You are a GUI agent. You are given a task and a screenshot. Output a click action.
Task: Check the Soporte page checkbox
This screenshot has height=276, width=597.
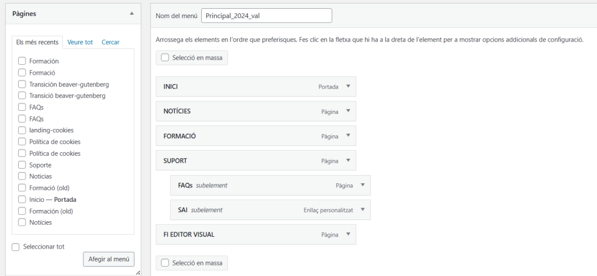coord(22,165)
